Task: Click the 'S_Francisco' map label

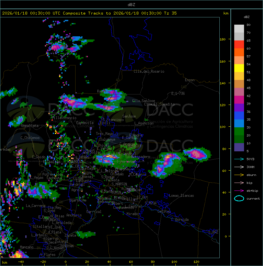Action: [x=113, y=120]
